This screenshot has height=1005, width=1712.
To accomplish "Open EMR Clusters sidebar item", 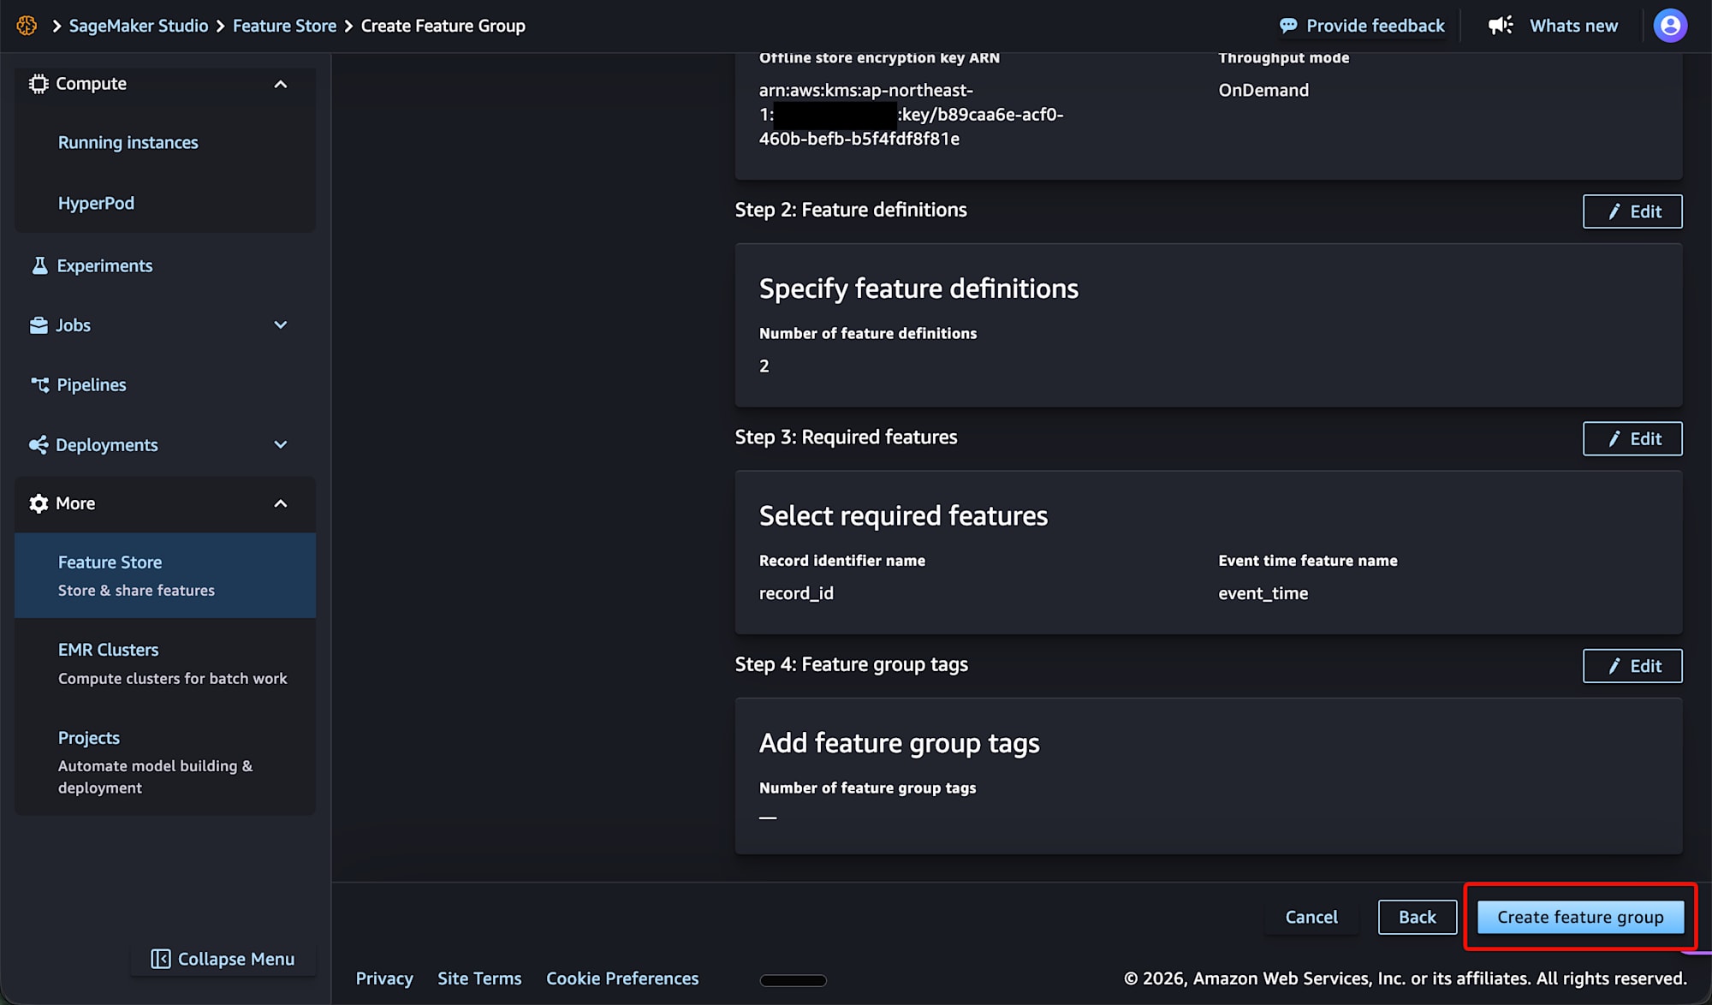I will [165, 663].
